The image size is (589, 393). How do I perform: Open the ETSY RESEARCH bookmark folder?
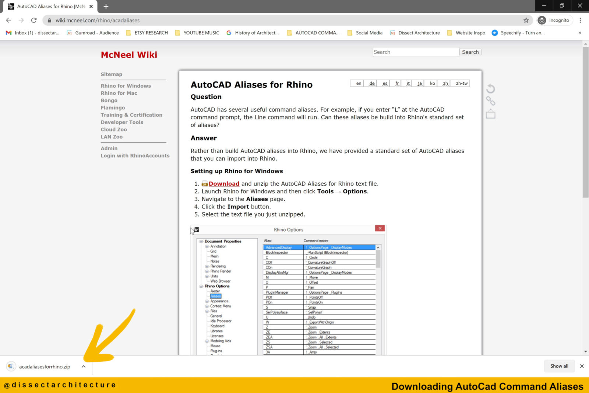pos(147,33)
